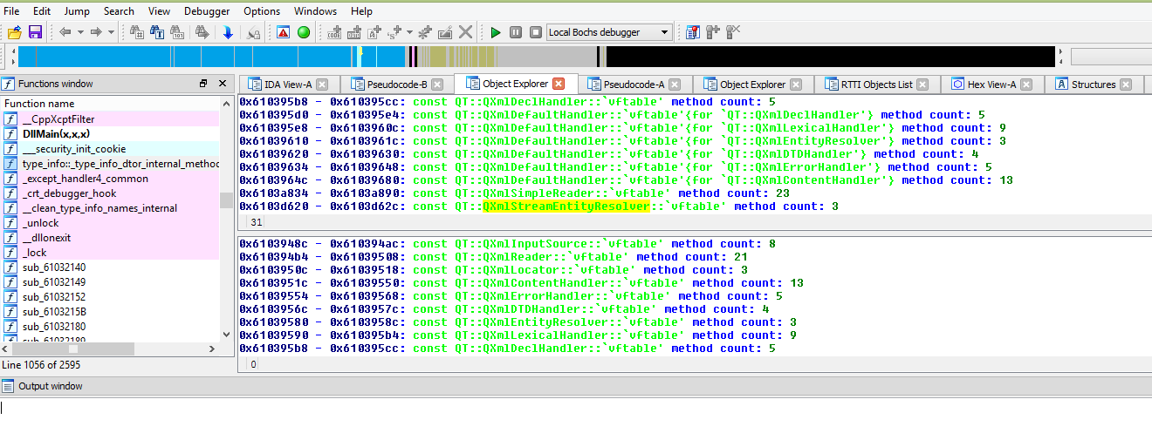This screenshot has width=1152, height=440.
Task: Close the Pseudocode-B tab
Action: (x=439, y=85)
